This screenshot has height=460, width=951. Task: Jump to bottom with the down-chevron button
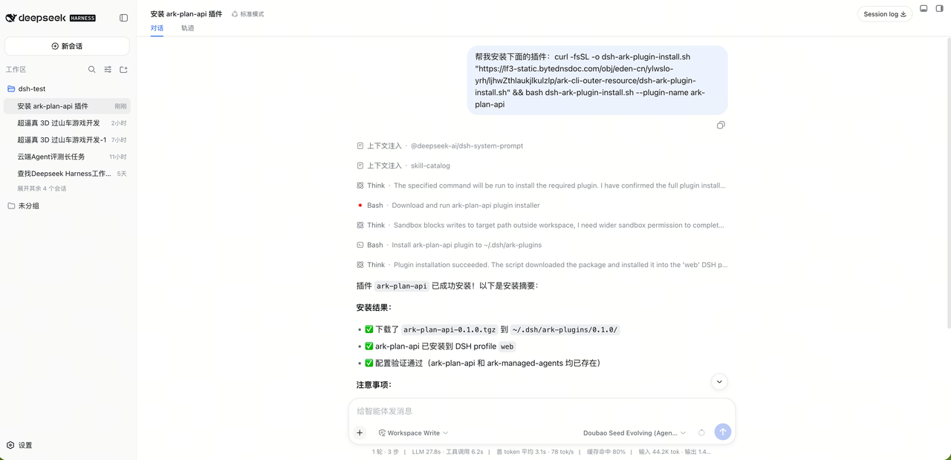pos(718,381)
